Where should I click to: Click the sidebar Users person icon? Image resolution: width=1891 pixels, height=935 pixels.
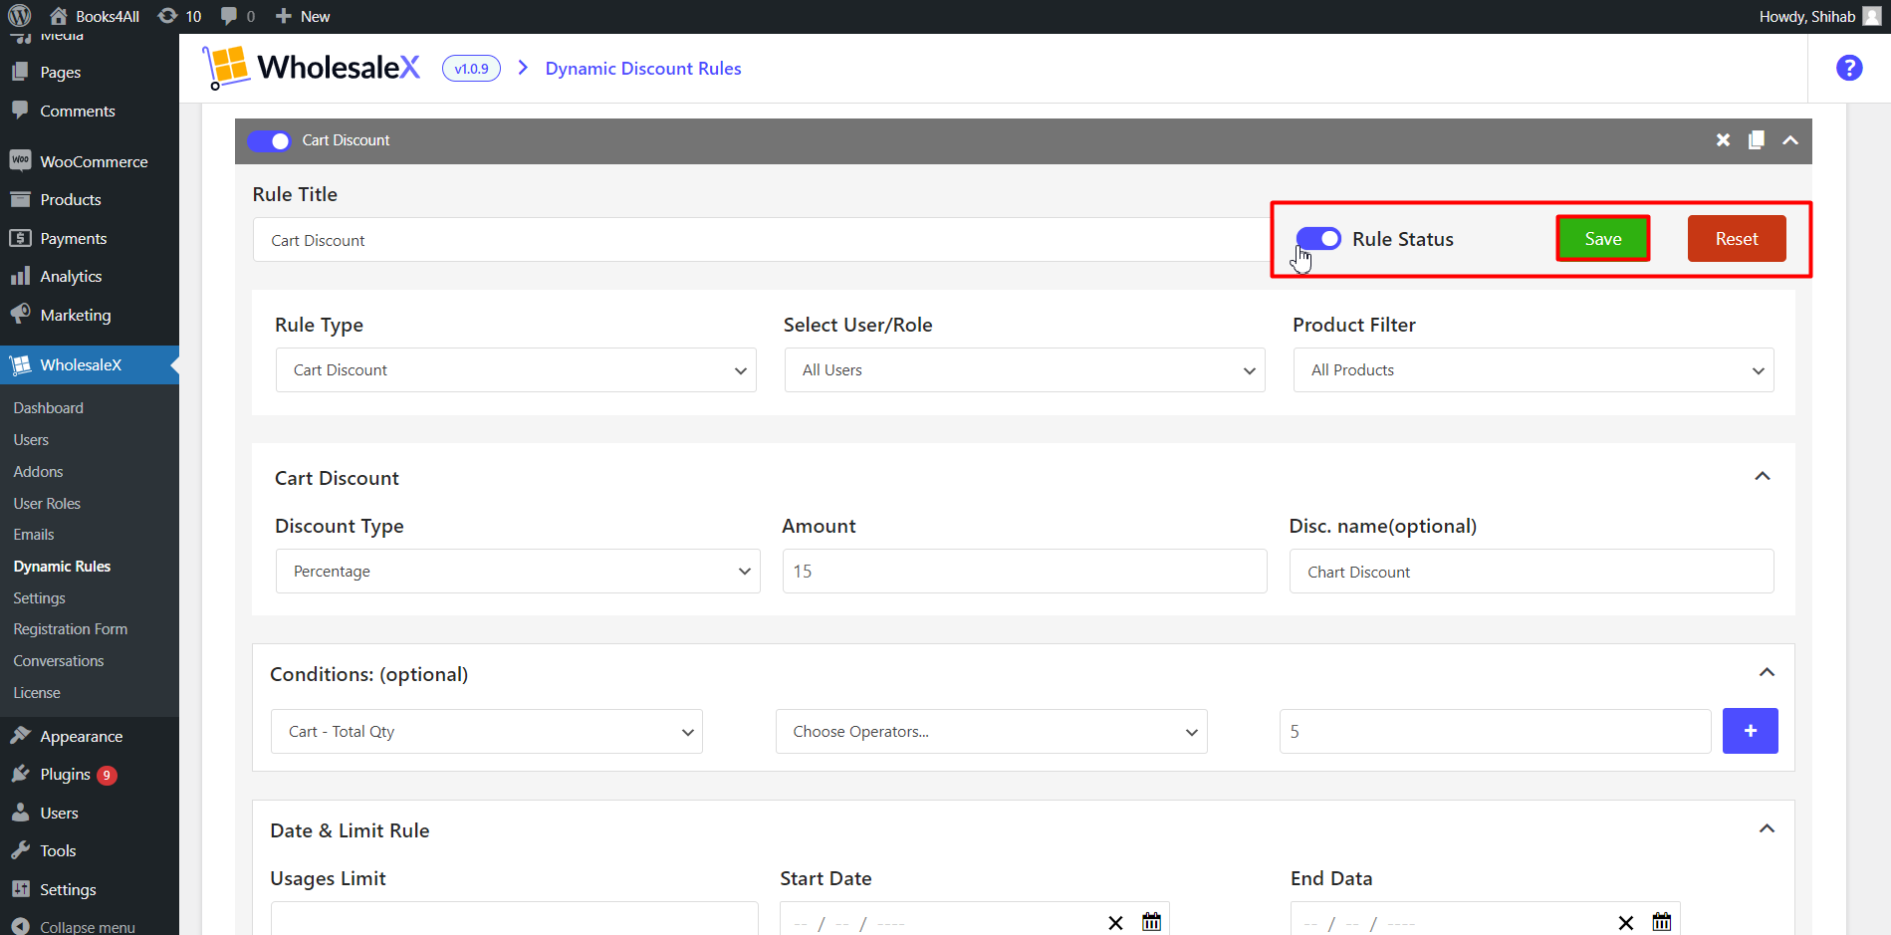(20, 813)
